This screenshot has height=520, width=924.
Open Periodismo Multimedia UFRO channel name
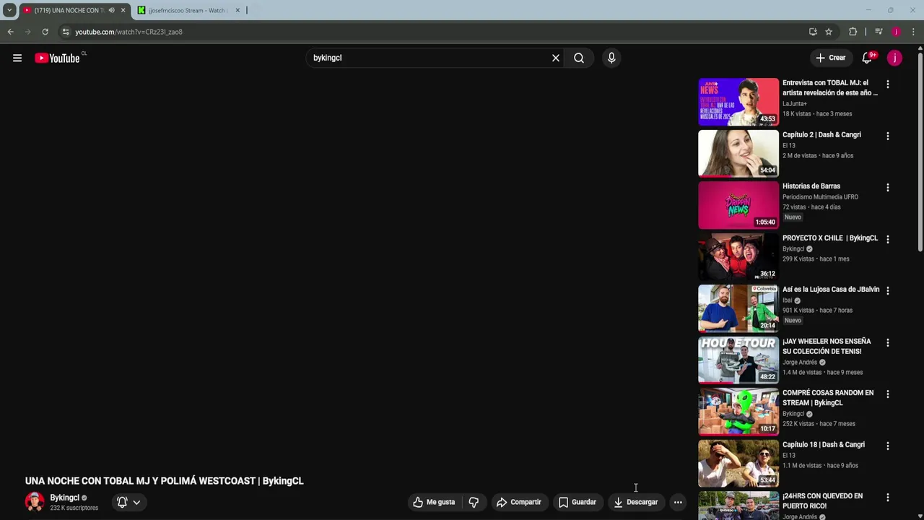pos(820,197)
